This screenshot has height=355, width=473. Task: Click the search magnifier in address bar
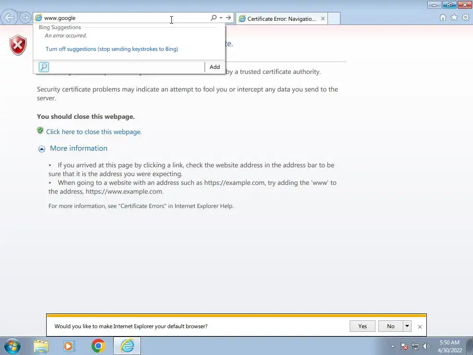pos(213,18)
